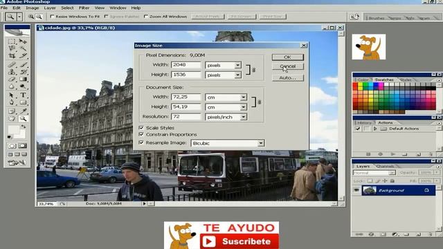Screen dimensions: 443x249
Task: Open the File Browser icon in options bar
Action: (354, 17)
